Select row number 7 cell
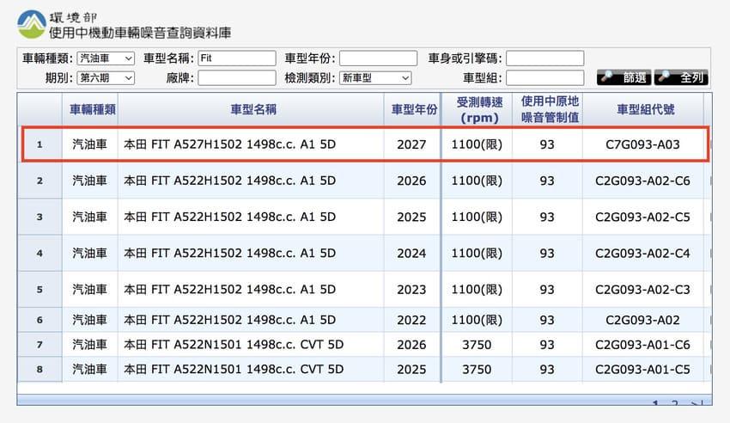The height and width of the screenshot is (423, 730). point(40,345)
